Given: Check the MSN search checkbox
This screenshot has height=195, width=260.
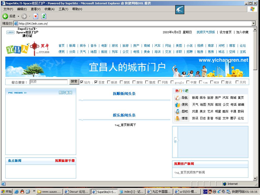Looking at the screenshot, I should click(212, 82).
